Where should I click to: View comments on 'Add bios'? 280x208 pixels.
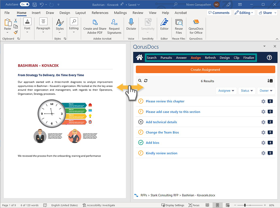click(270, 143)
